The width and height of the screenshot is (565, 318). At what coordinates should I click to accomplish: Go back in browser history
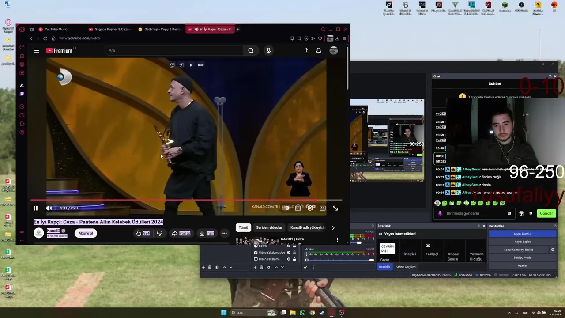[31, 38]
